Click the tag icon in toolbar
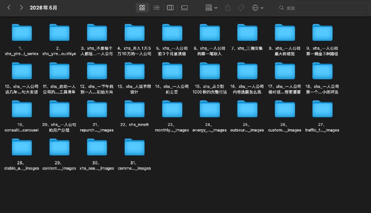Image resolution: width=371 pixels, height=213 pixels. tap(241, 8)
